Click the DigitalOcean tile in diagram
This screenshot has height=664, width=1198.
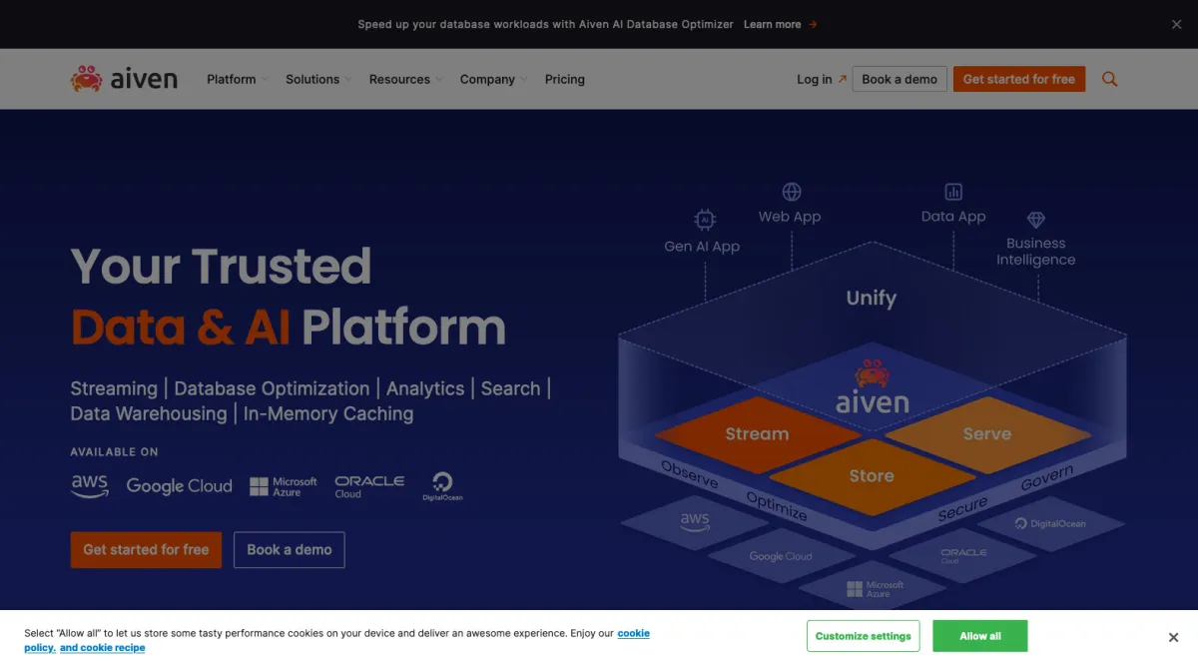click(1050, 523)
